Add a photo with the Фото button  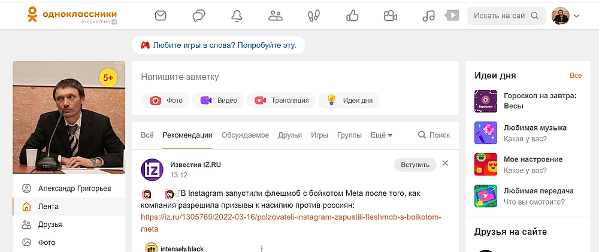click(165, 101)
